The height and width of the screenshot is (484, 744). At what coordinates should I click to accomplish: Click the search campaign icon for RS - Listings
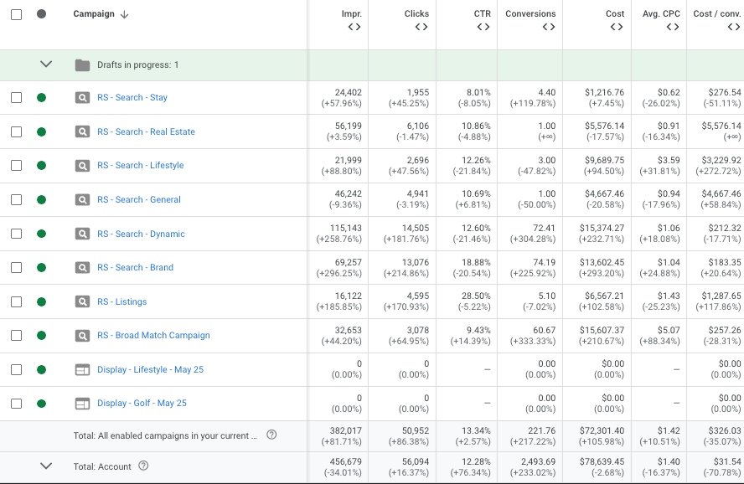(x=83, y=301)
